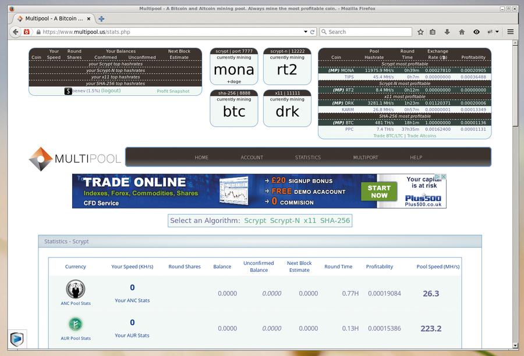Click ANC pool speed value 26.3
Viewport: 524px width, 356px height.
coord(431,293)
